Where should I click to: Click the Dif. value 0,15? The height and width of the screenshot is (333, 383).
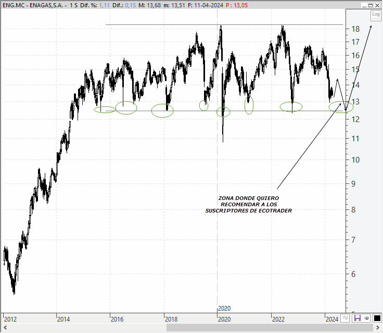131,5
